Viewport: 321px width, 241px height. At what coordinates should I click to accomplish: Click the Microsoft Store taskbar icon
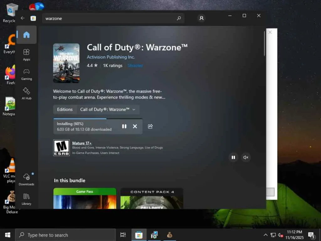[x=139, y=235]
